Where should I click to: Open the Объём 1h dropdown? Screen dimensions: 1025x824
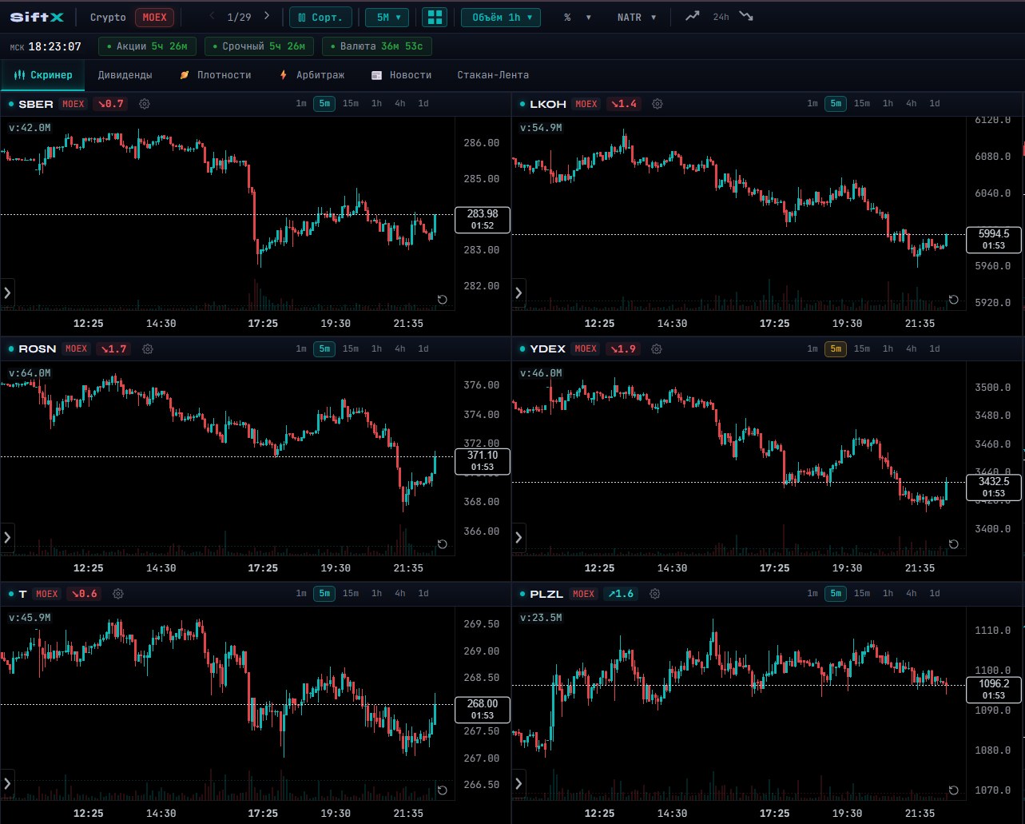501,18
